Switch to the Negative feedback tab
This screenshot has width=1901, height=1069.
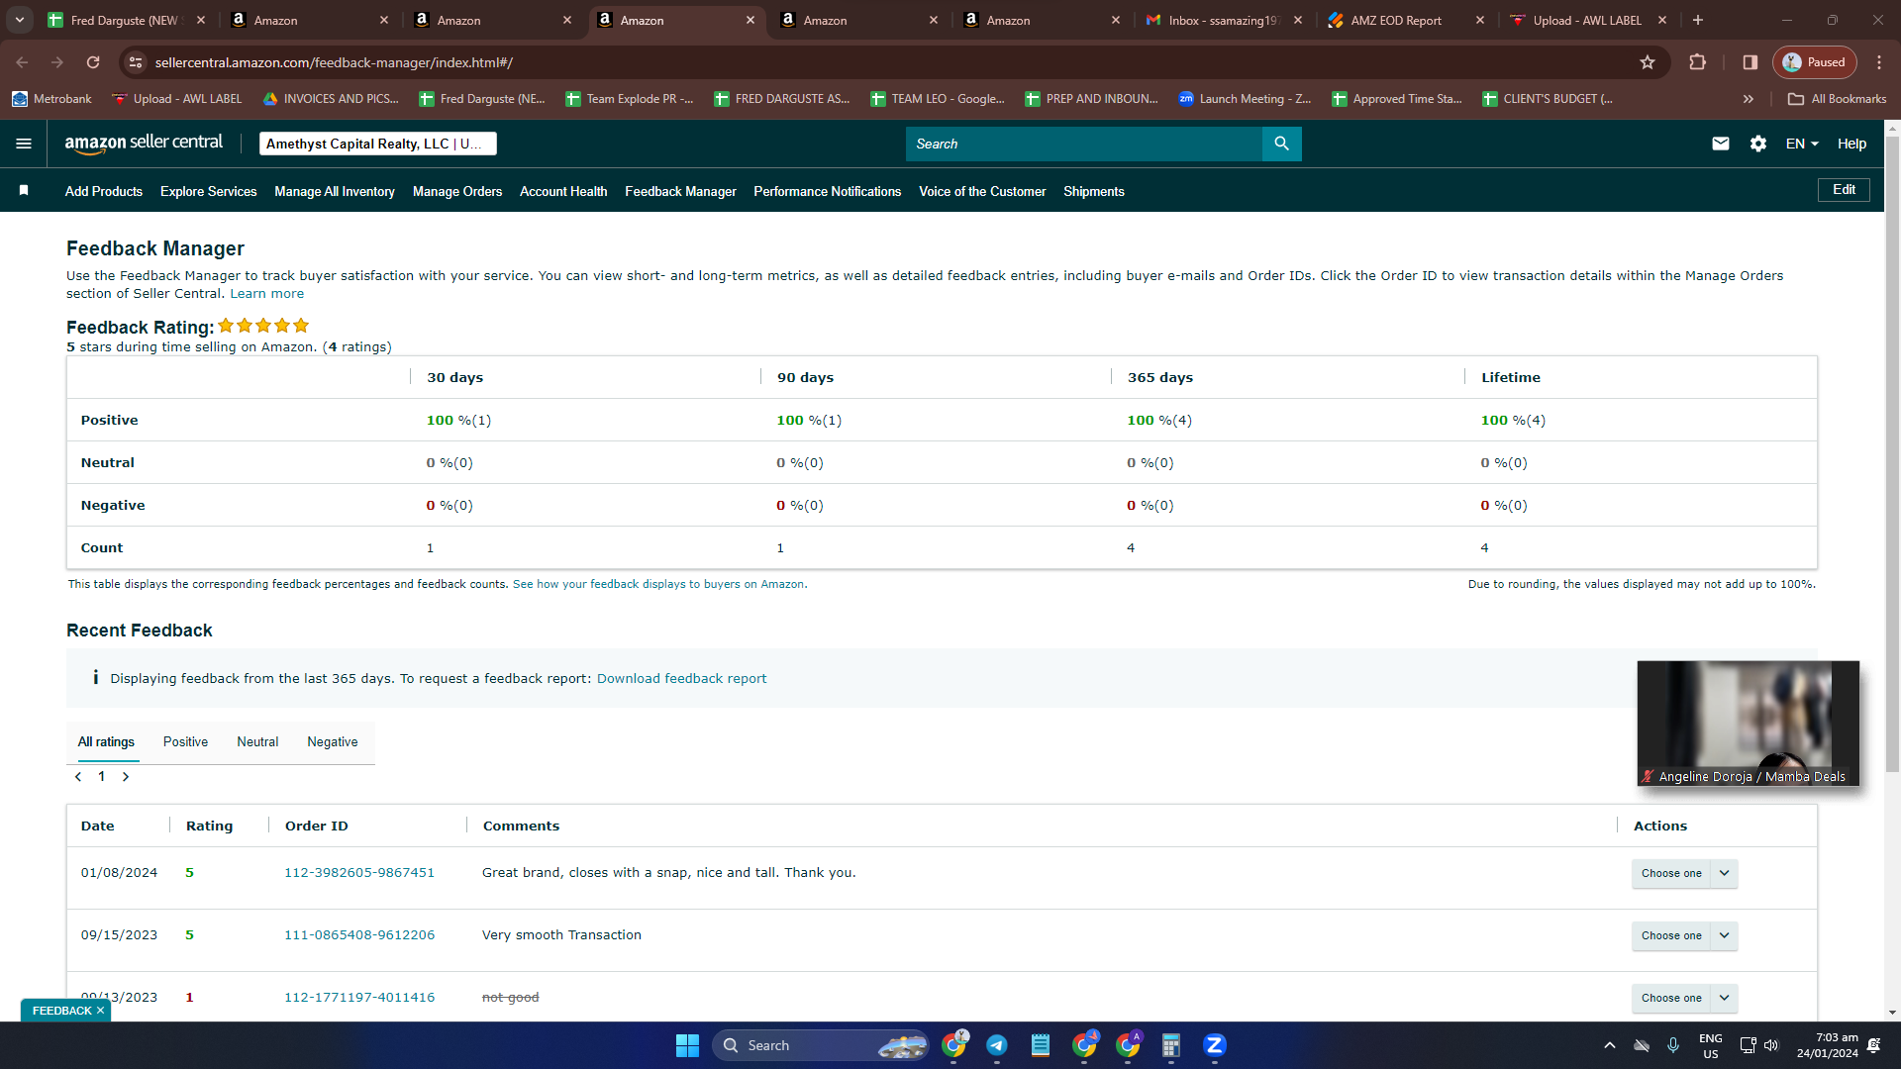[x=333, y=742]
